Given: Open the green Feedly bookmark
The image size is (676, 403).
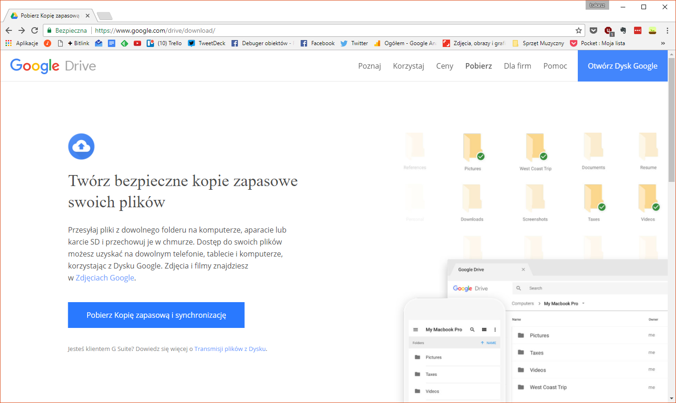Looking at the screenshot, I should tap(125, 43).
